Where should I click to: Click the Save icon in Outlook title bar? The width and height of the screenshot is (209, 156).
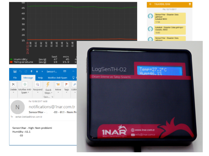coord(15,71)
